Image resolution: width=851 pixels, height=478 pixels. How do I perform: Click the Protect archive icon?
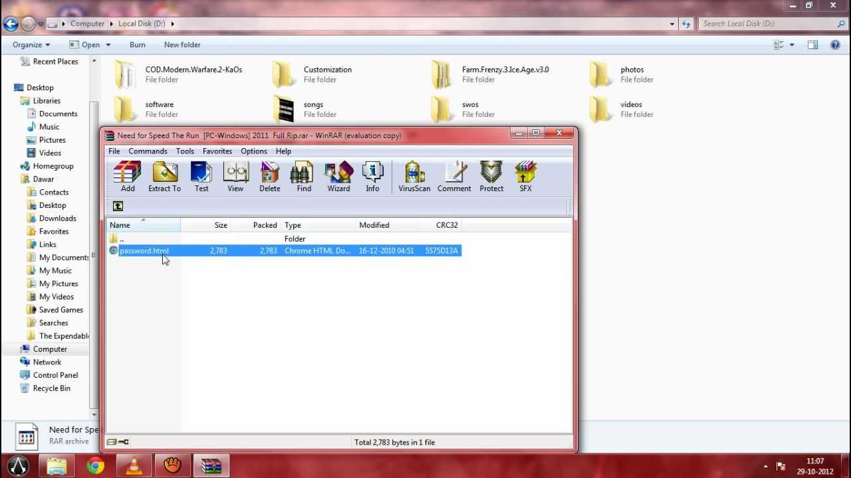tap(491, 177)
